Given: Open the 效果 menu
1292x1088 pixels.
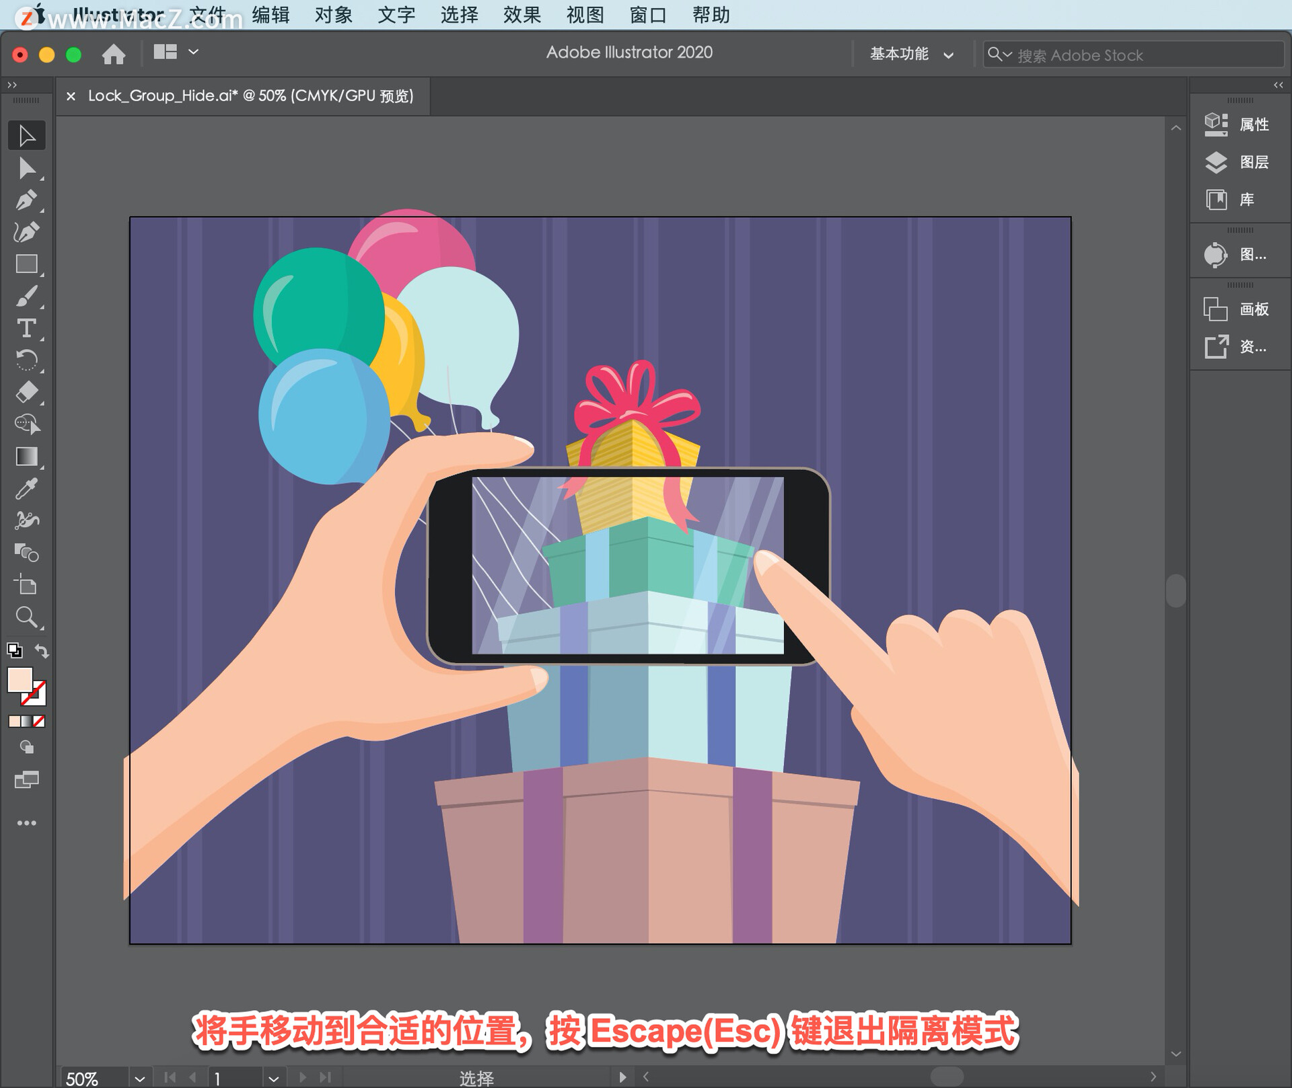Looking at the screenshot, I should tap(522, 15).
